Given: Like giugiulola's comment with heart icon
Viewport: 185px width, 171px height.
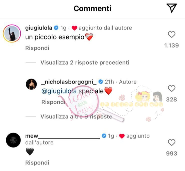Looking at the screenshot, I should pyautogui.click(x=171, y=34).
